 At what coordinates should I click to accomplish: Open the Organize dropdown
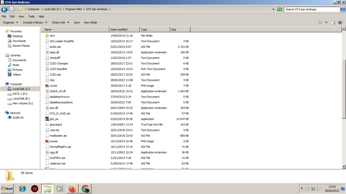[11, 22]
